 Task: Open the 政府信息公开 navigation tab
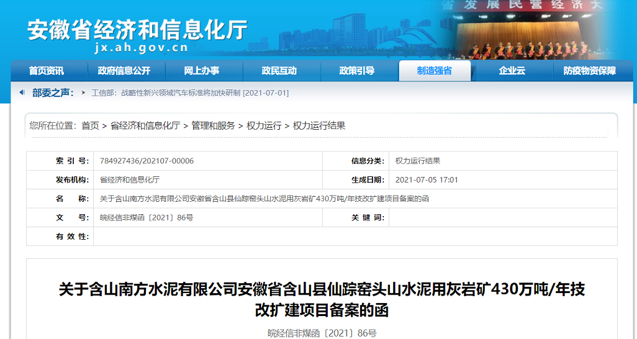124,71
